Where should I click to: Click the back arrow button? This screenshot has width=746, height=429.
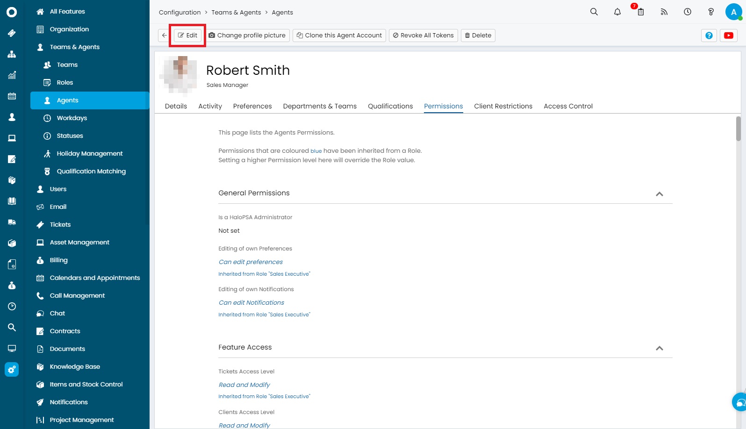click(164, 36)
